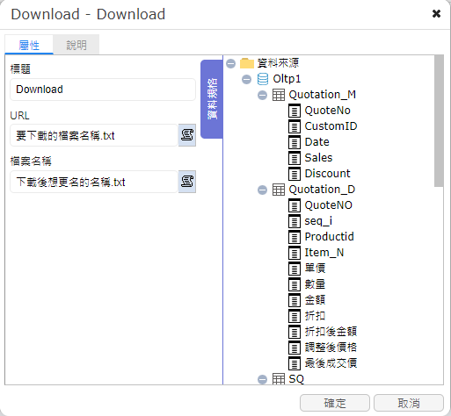Select the Oltp1 database icon
The height and width of the screenshot is (416, 451).
pos(263,79)
